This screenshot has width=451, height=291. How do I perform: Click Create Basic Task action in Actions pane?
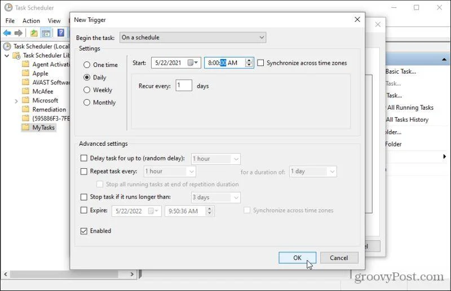click(x=400, y=71)
